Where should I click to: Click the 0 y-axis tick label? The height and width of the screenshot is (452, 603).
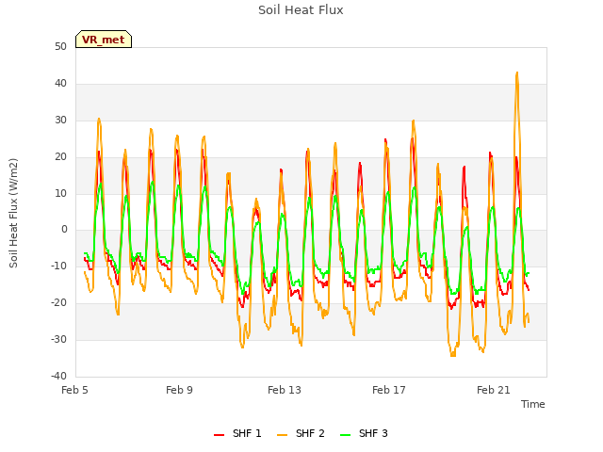click(x=64, y=230)
